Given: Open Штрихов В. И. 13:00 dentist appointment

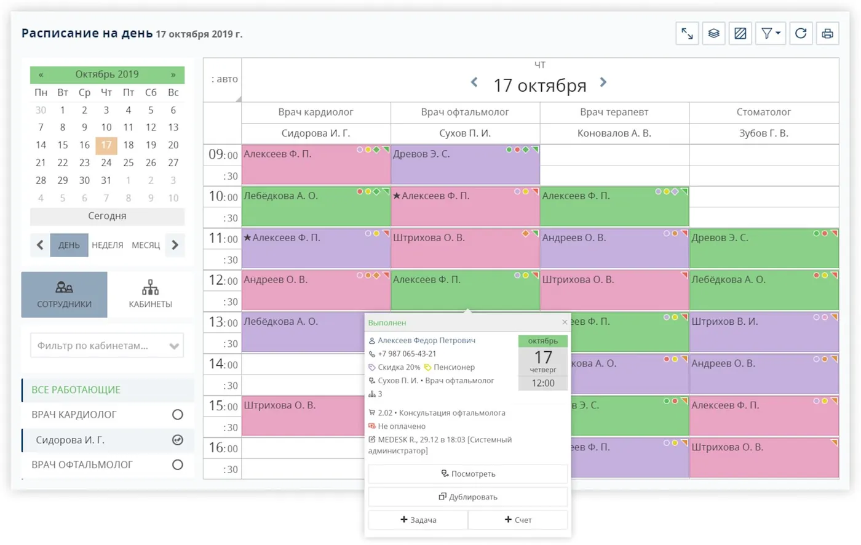Looking at the screenshot, I should 764,332.
